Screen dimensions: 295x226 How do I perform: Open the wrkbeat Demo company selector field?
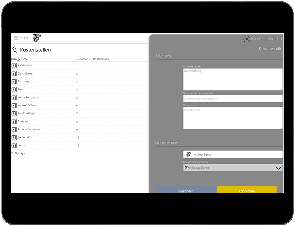coord(233,154)
